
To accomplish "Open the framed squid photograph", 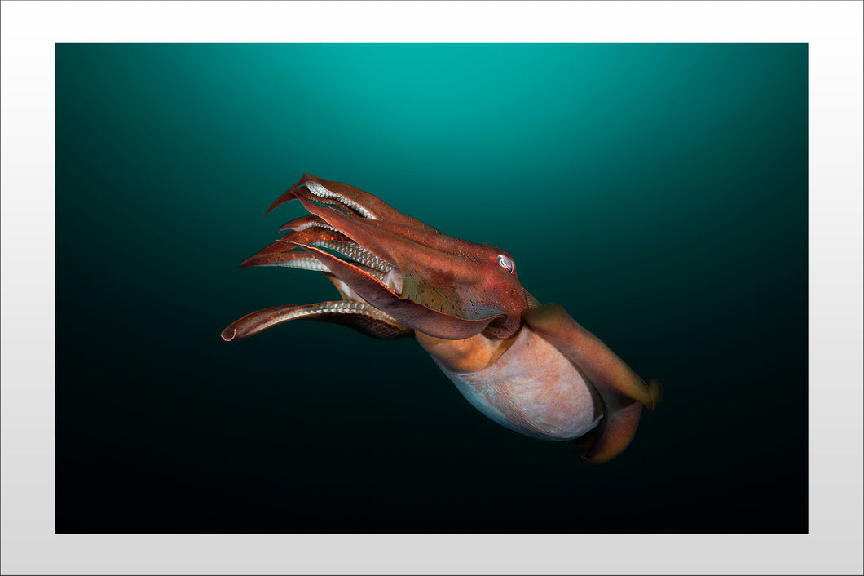I will (x=431, y=288).
